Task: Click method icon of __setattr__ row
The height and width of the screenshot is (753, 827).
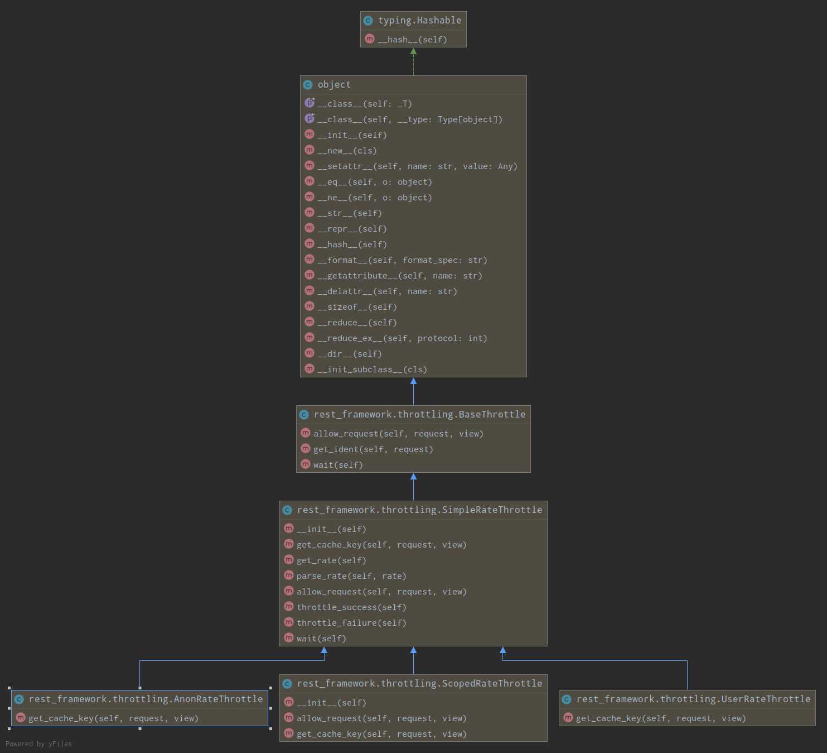Action: tap(309, 165)
